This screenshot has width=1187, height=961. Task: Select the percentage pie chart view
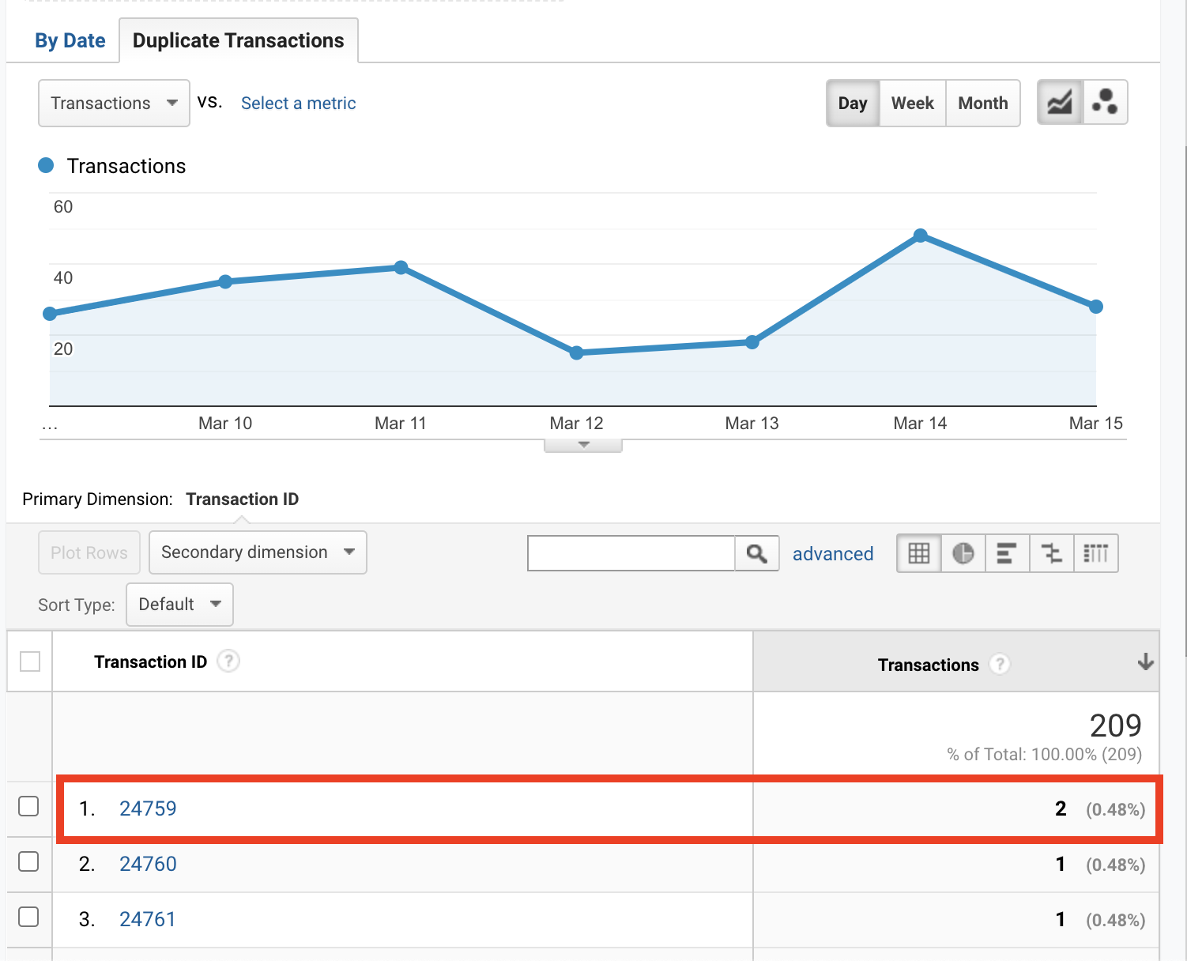(963, 553)
